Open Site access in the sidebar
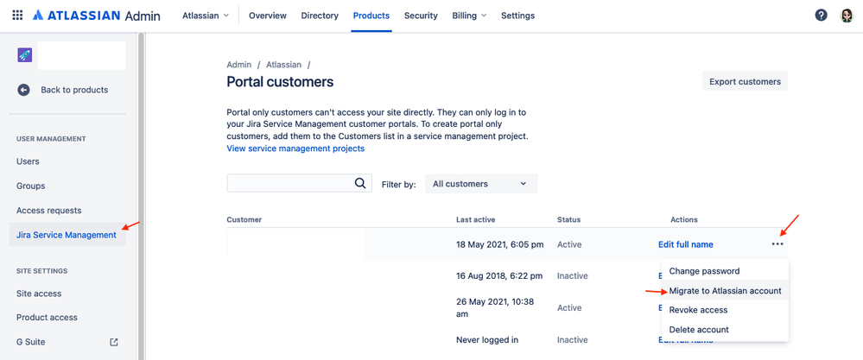This screenshot has height=360, width=863. coord(39,294)
